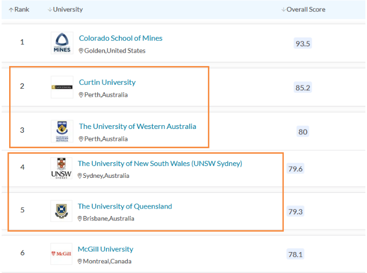Open McGill University link
Image resolution: width=367 pixels, height=273 pixels.
(x=105, y=249)
